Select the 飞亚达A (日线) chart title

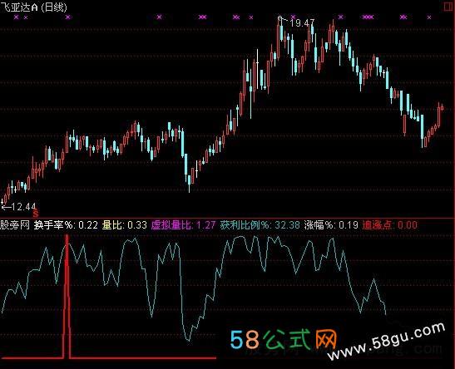[33, 7]
